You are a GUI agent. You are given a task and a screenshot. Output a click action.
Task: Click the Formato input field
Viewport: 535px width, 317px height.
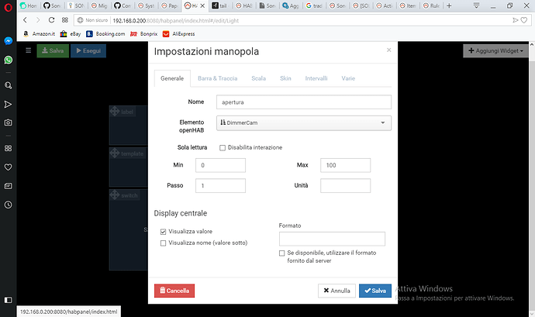(x=332, y=239)
